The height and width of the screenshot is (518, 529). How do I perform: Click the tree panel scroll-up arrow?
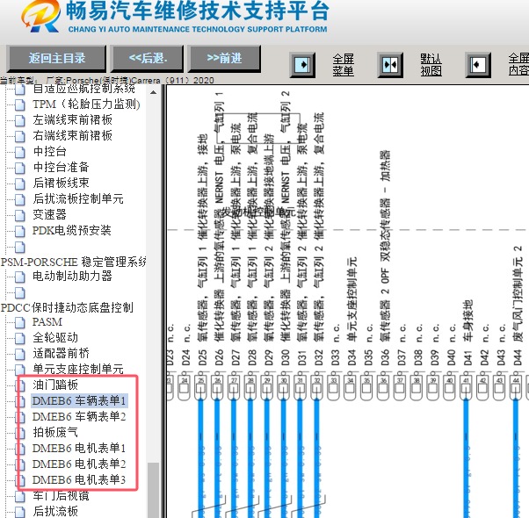pyautogui.click(x=154, y=92)
